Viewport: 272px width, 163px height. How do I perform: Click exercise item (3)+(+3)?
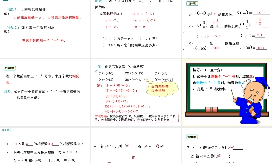pyautogui.click(x=161, y=73)
